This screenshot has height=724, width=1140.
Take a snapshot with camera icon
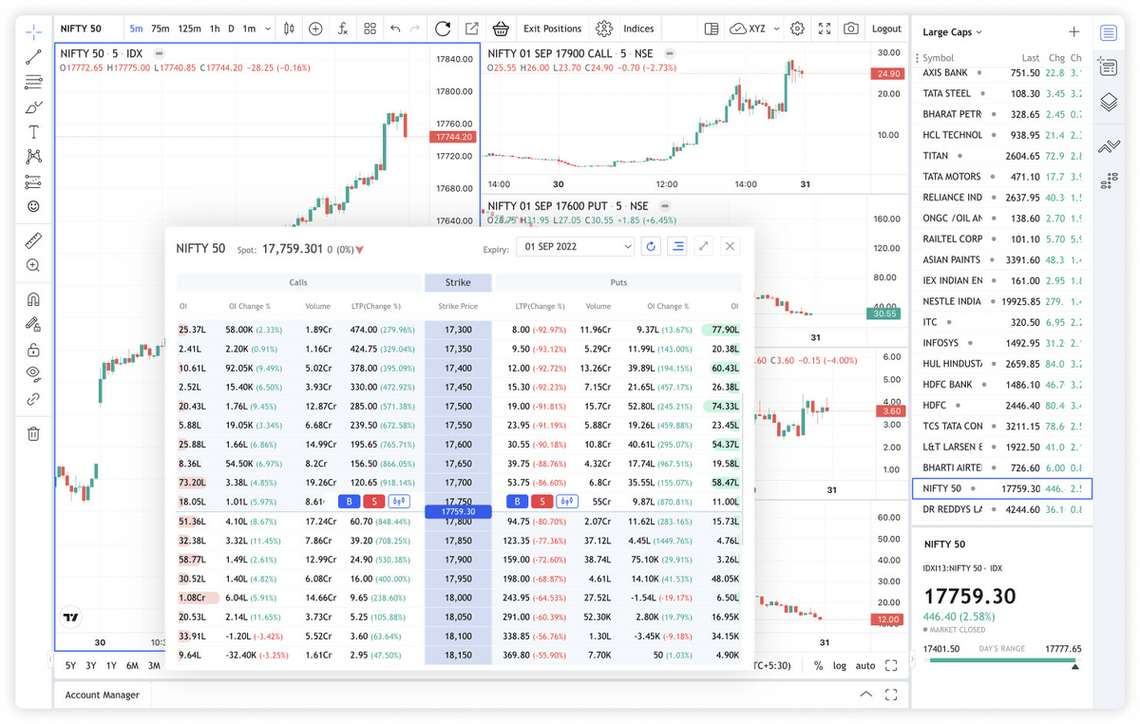tap(851, 29)
